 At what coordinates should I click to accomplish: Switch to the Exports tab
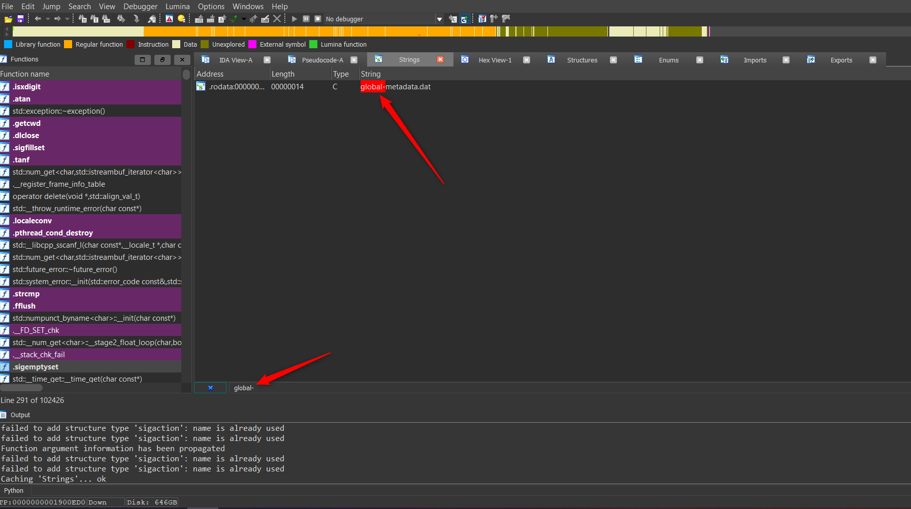coord(841,60)
